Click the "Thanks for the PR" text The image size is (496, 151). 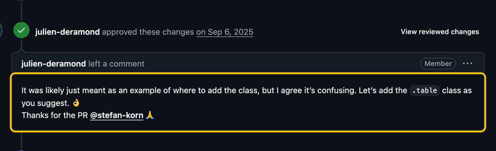click(55, 115)
